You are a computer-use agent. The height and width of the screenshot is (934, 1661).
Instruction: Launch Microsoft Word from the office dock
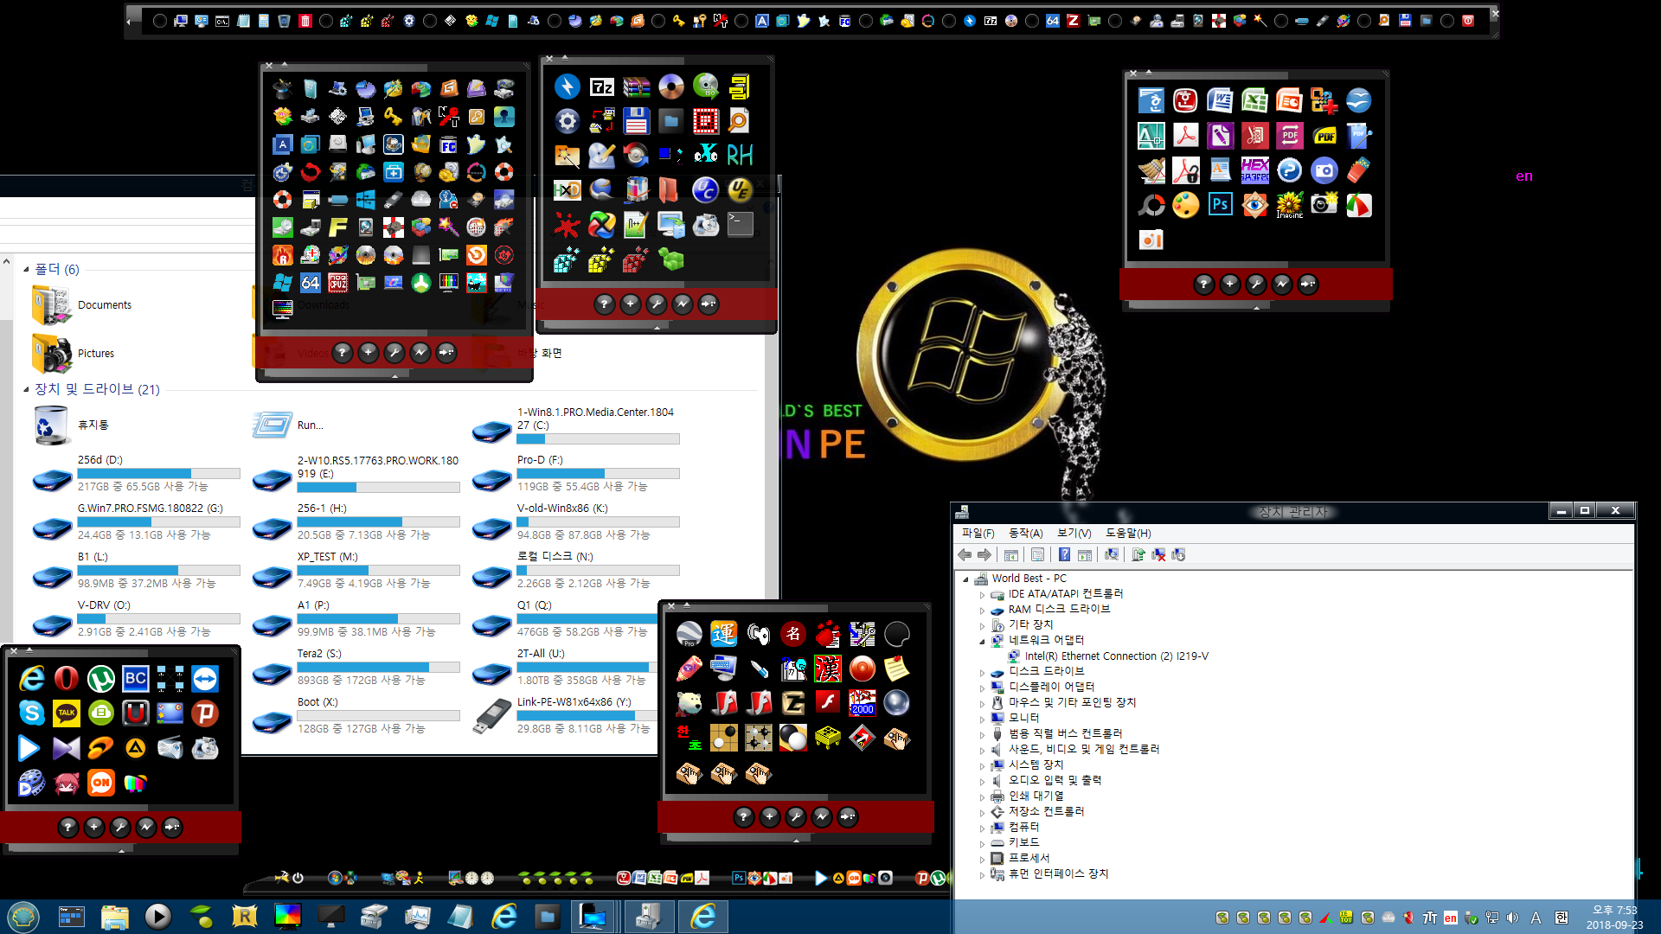pos(1220,101)
